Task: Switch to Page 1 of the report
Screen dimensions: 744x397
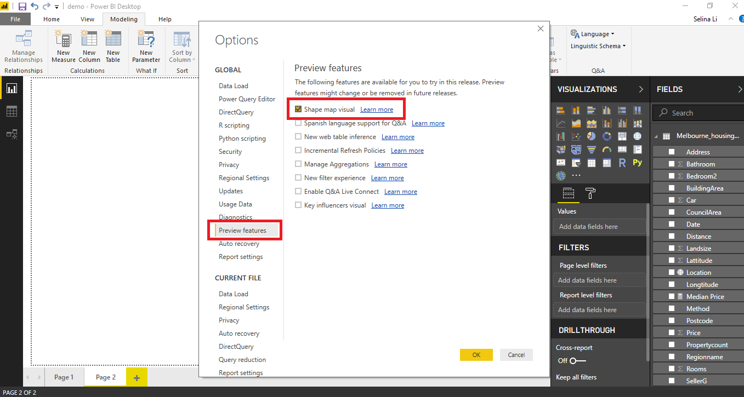Action: pyautogui.click(x=64, y=377)
